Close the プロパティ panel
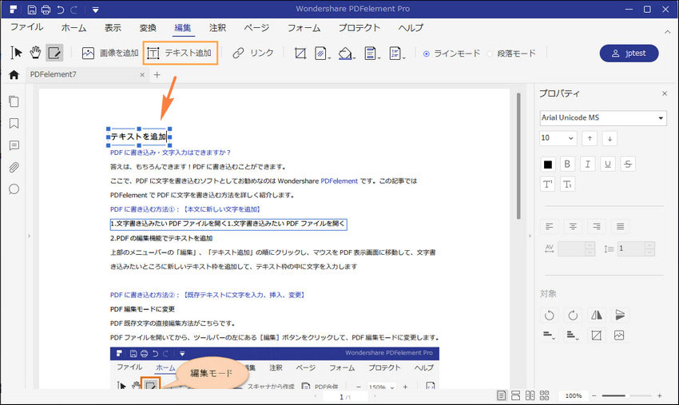The width and height of the screenshot is (679, 405). pos(665,93)
